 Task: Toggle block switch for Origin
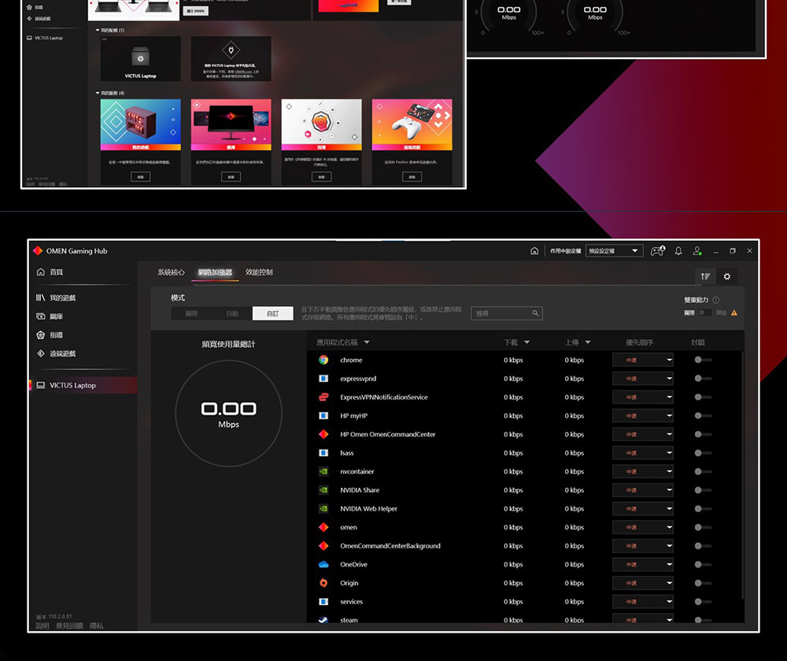pos(703,583)
